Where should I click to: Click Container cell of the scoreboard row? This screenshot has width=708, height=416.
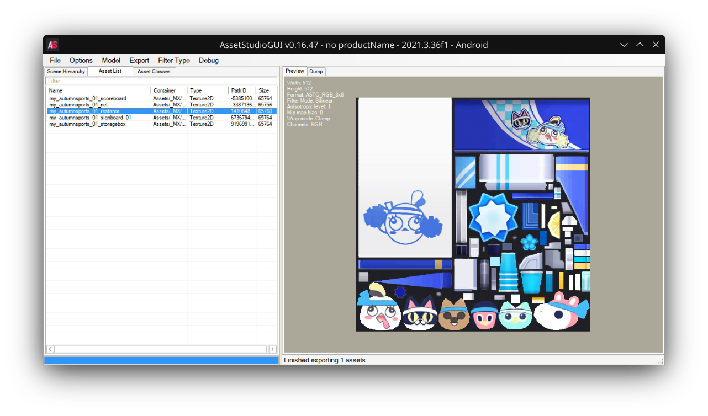click(169, 98)
